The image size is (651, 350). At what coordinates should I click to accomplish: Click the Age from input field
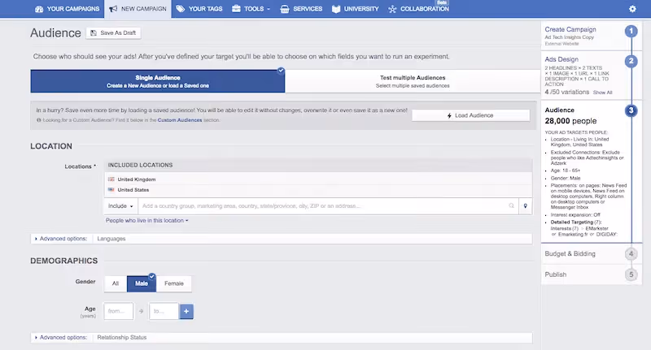click(x=119, y=311)
